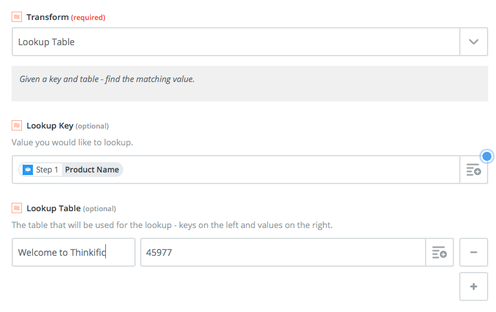This screenshot has height=312, width=496.
Task: Click the Lookup Key (optional) label
Action: pos(68,125)
